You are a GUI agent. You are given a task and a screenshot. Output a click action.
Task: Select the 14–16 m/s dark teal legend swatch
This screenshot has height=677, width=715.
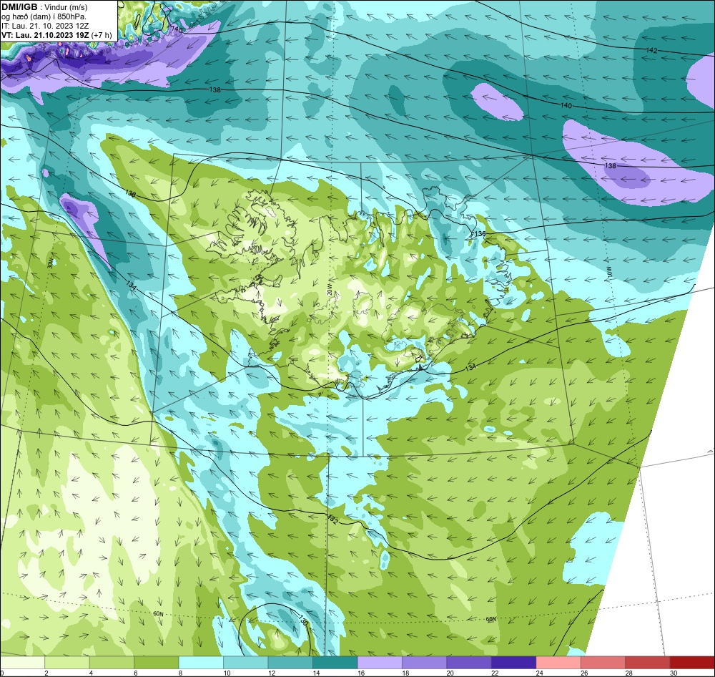[335, 663]
